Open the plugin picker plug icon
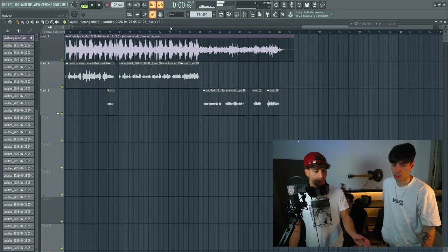Viewport: 448px width, 252px height. click(267, 14)
